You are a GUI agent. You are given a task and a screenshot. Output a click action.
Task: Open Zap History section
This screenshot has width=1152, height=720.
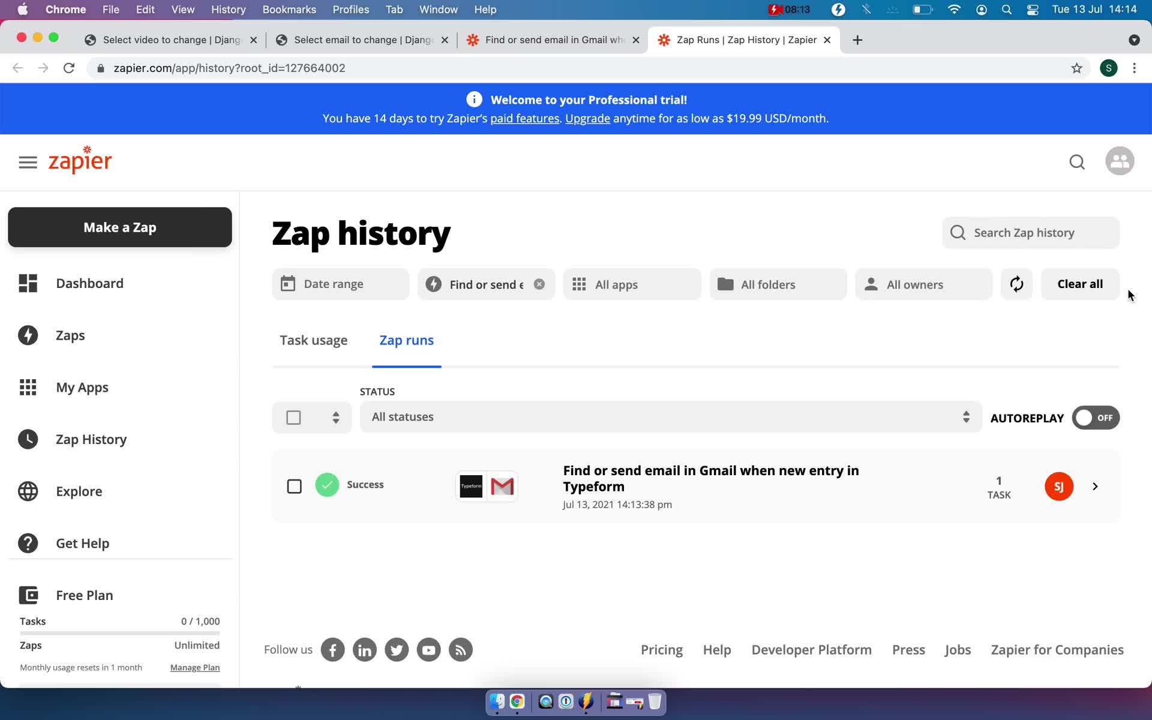(91, 439)
